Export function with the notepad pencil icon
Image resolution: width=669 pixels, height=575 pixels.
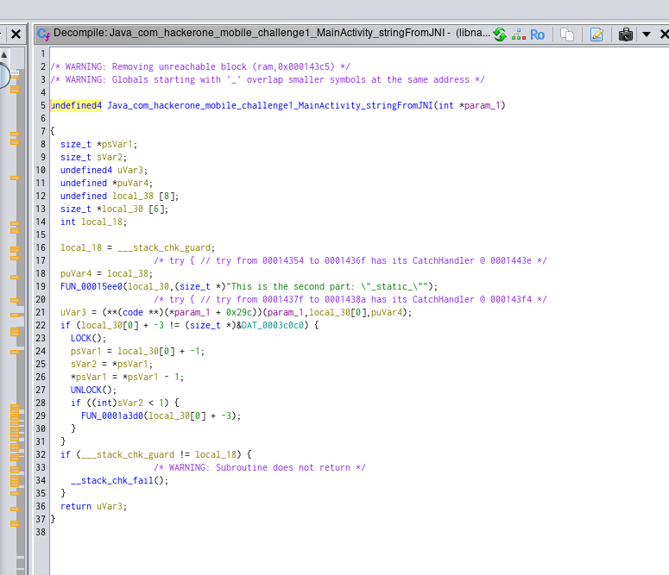596,34
